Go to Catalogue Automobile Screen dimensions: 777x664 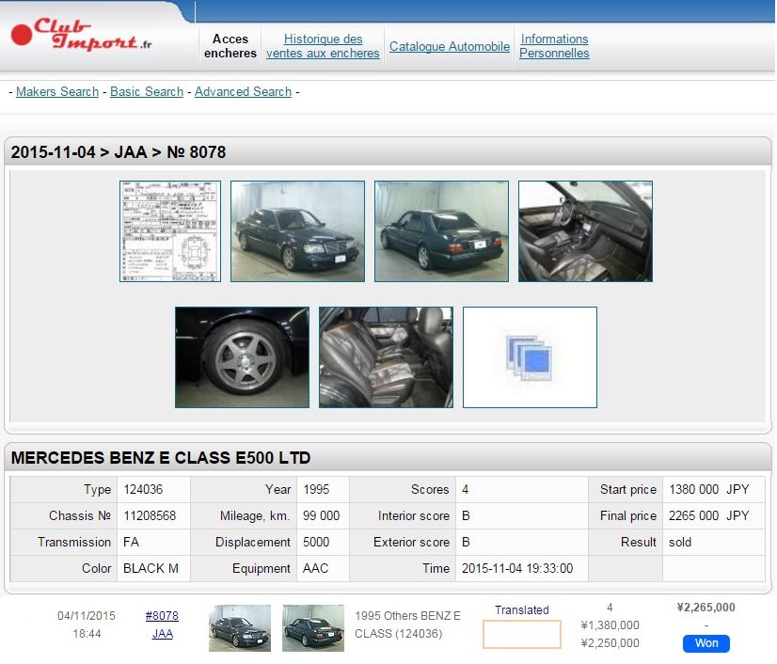[x=450, y=46]
